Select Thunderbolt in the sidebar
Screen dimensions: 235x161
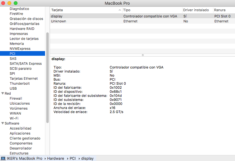tap(20, 83)
